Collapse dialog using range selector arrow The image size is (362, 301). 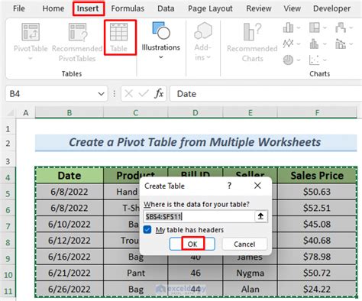[260, 216]
